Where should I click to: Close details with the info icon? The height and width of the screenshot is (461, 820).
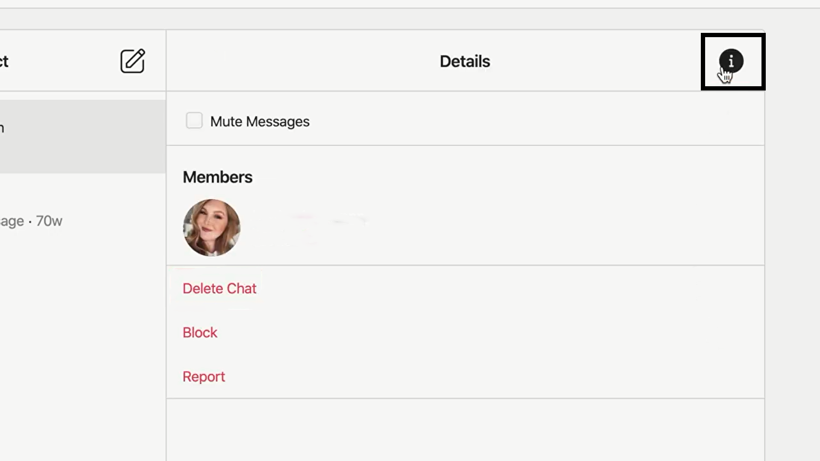[x=731, y=61]
